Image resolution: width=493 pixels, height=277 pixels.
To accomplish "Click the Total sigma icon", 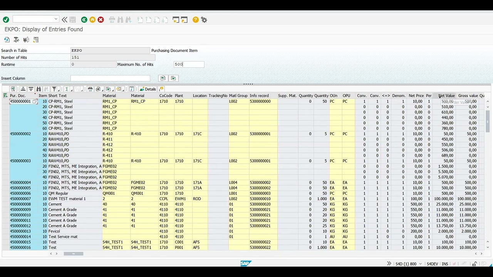I will tap(67, 89).
